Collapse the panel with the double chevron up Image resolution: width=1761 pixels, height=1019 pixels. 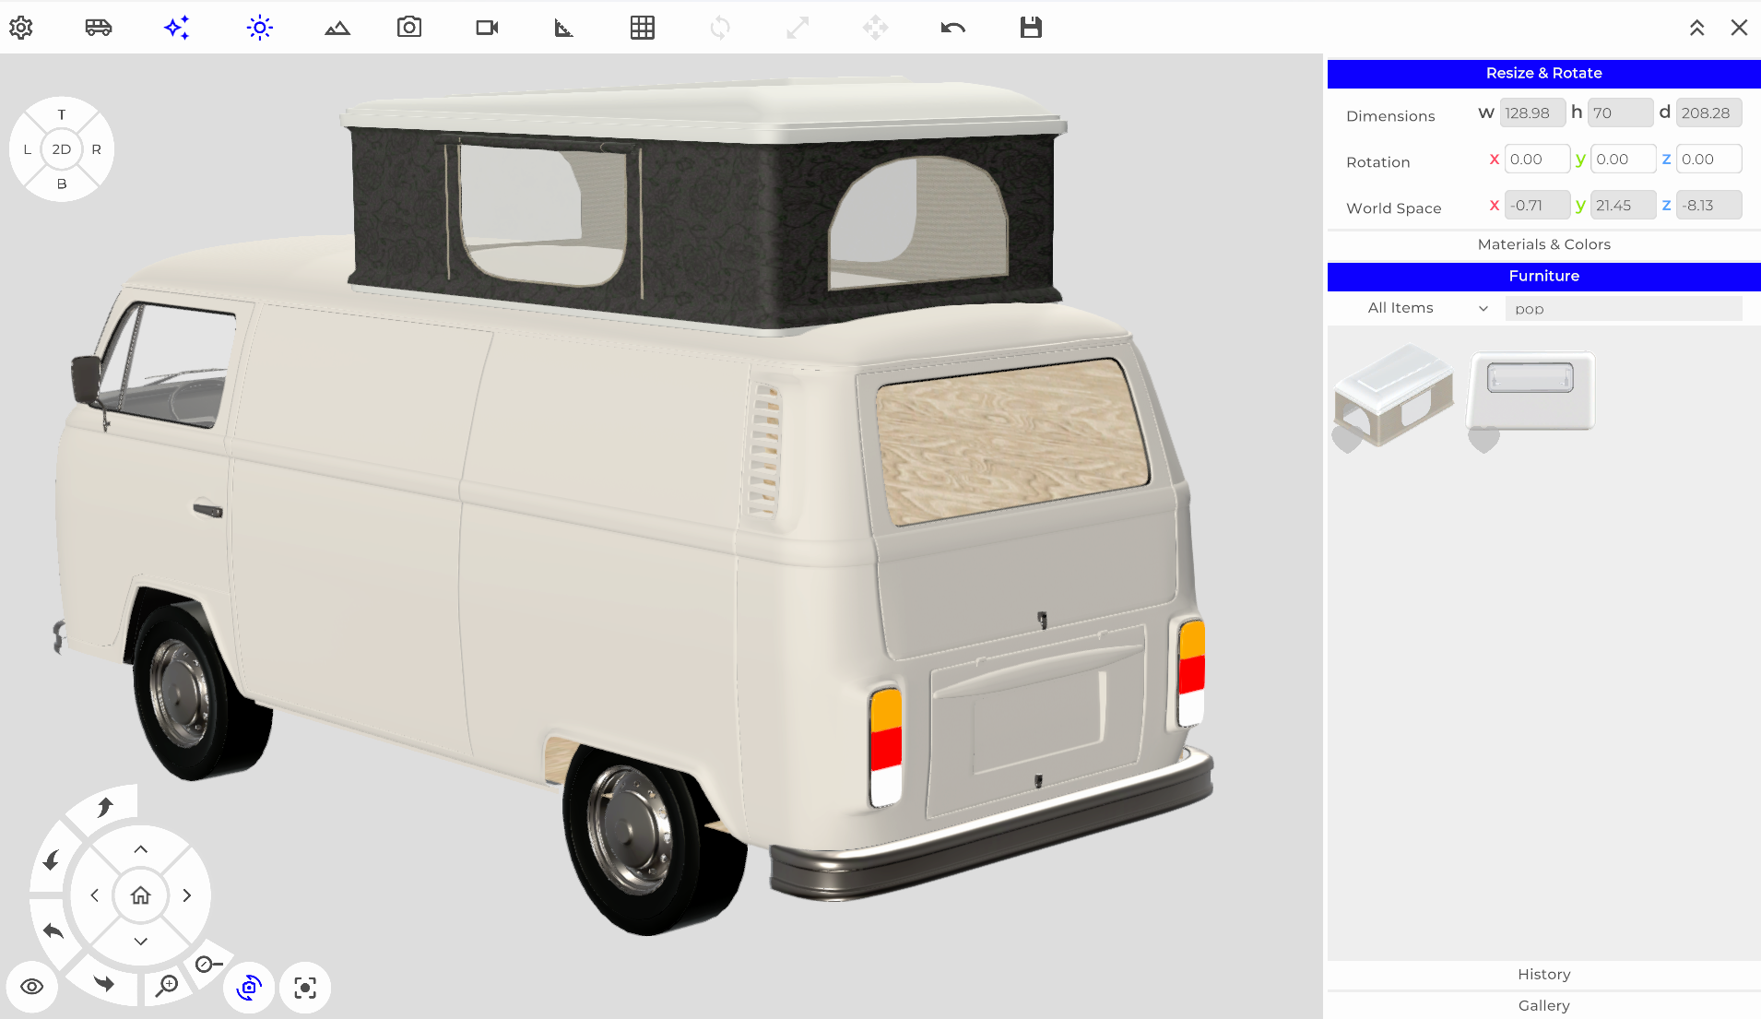(1696, 28)
